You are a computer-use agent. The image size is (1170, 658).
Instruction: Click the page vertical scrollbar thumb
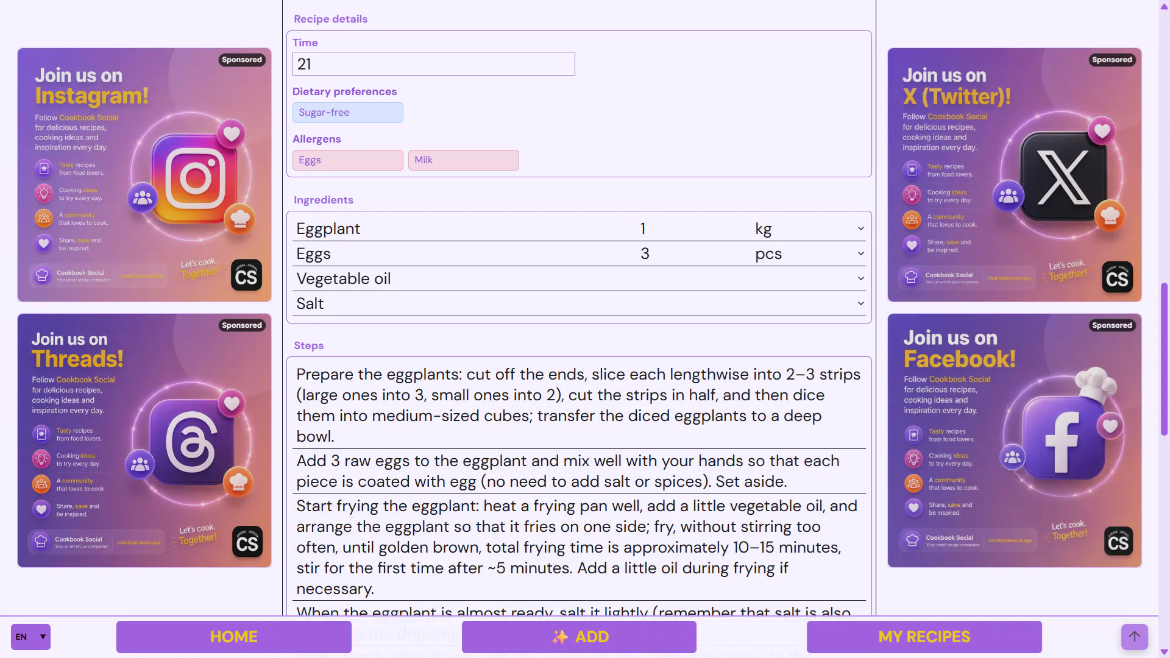click(1164, 359)
